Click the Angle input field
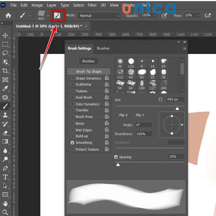Screen dimensions: 216x216 tap(144, 125)
